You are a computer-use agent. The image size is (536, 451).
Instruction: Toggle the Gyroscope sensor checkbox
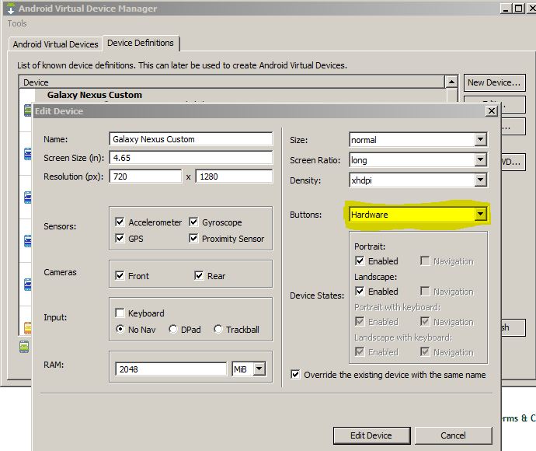click(x=193, y=222)
